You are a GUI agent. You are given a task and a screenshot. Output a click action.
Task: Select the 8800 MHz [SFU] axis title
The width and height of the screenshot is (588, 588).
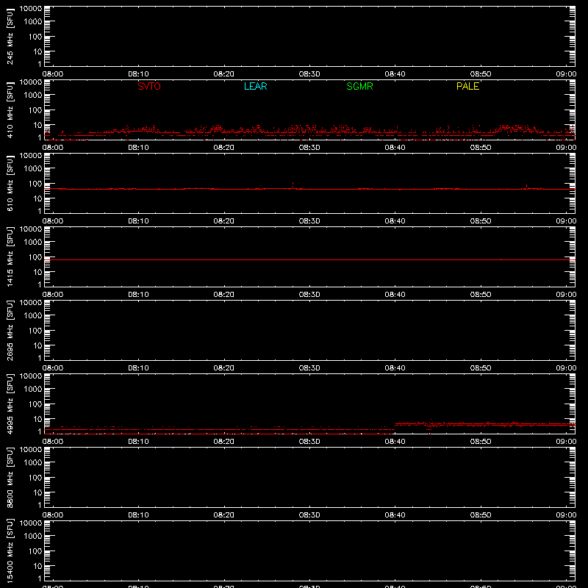point(10,477)
